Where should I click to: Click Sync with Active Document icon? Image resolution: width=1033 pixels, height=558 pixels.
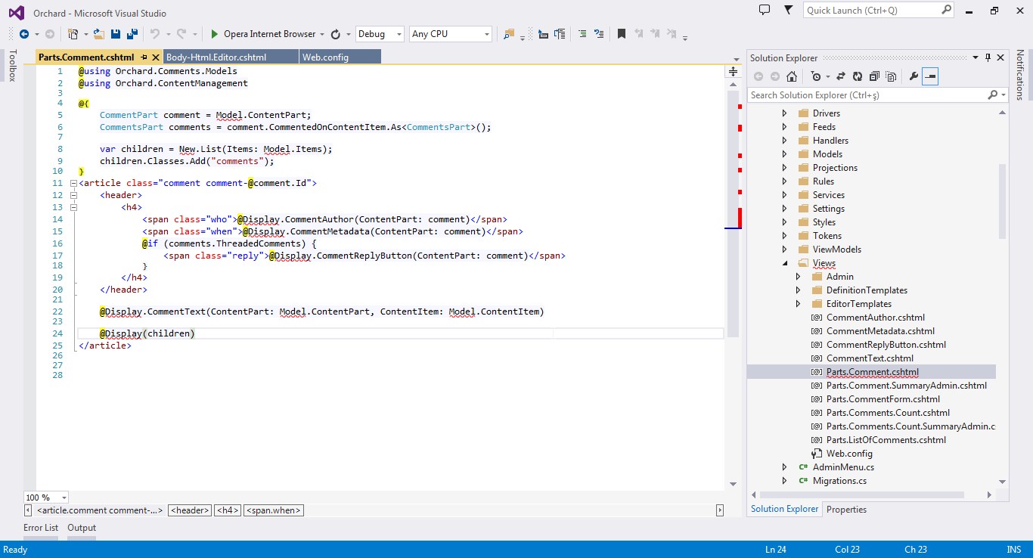click(x=841, y=76)
